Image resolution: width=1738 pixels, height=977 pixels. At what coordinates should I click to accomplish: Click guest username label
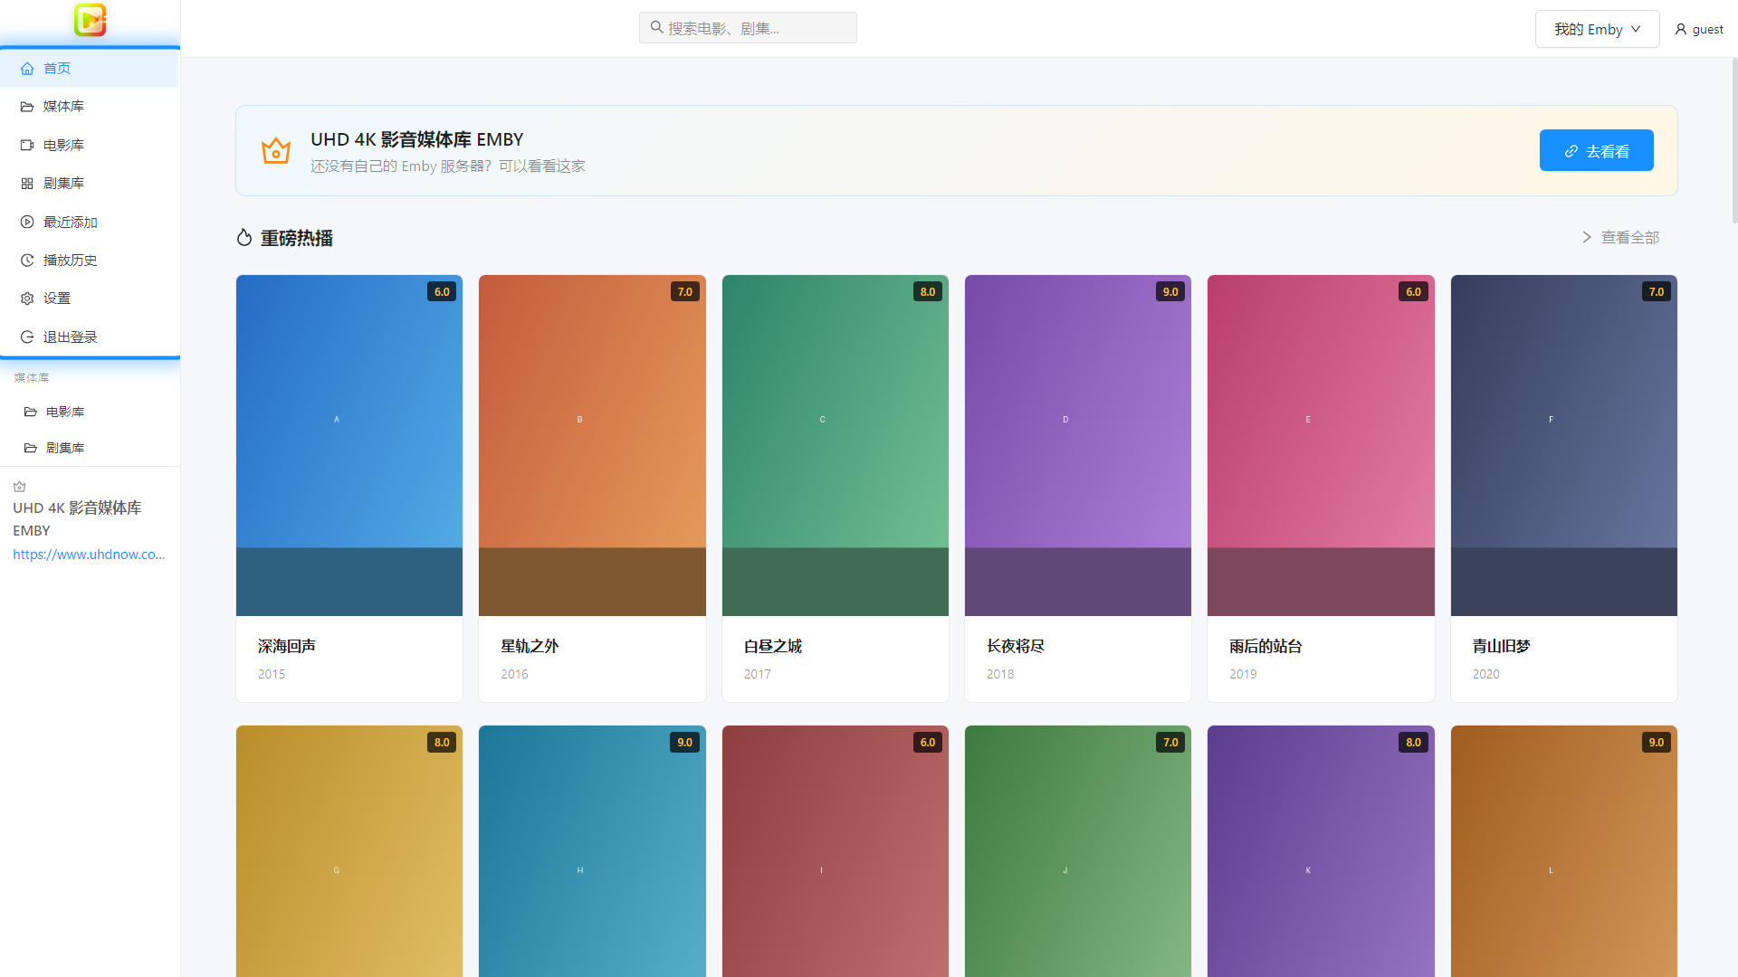tap(1707, 29)
